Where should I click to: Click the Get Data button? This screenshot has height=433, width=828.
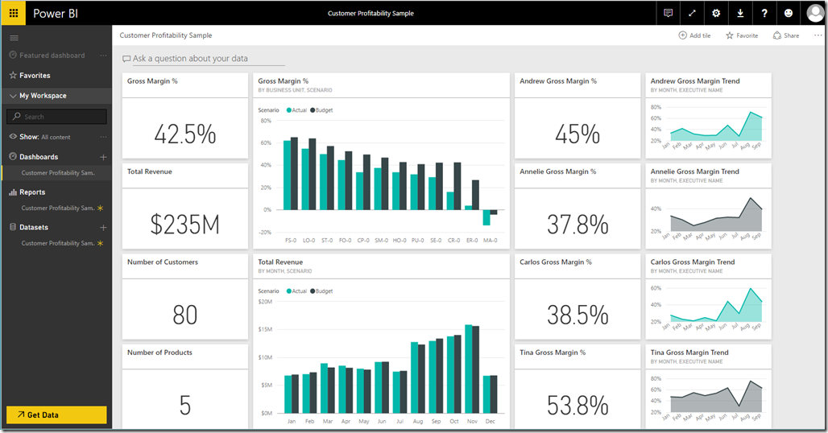coord(56,415)
